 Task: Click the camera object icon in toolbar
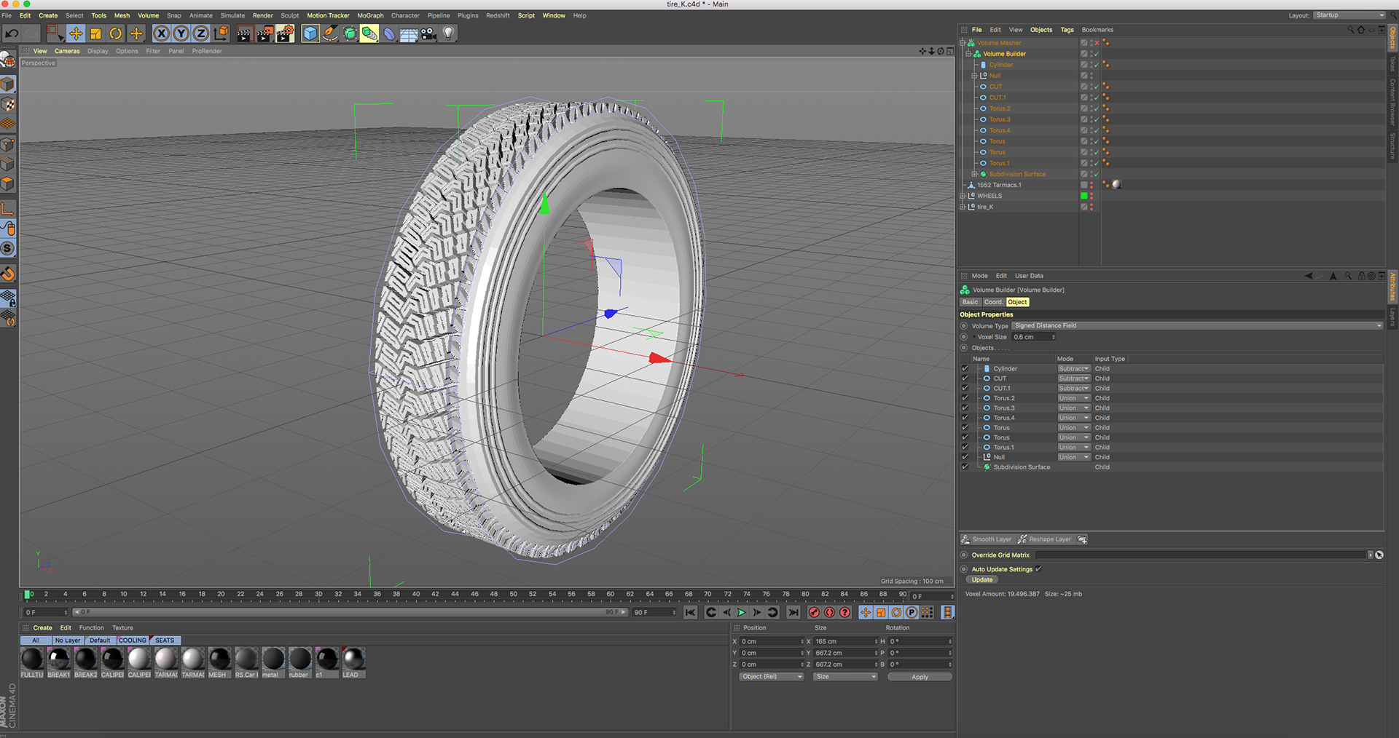(428, 33)
